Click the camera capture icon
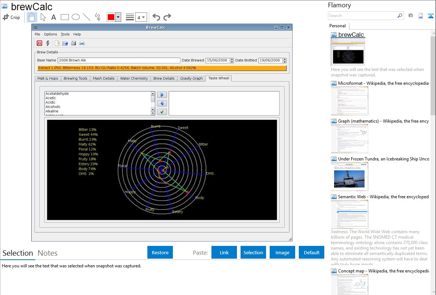The width and height of the screenshot is (436, 295). pyautogui.click(x=411, y=16)
